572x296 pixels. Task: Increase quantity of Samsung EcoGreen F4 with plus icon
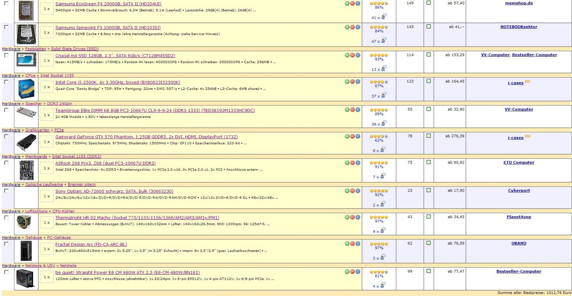[347, 3]
